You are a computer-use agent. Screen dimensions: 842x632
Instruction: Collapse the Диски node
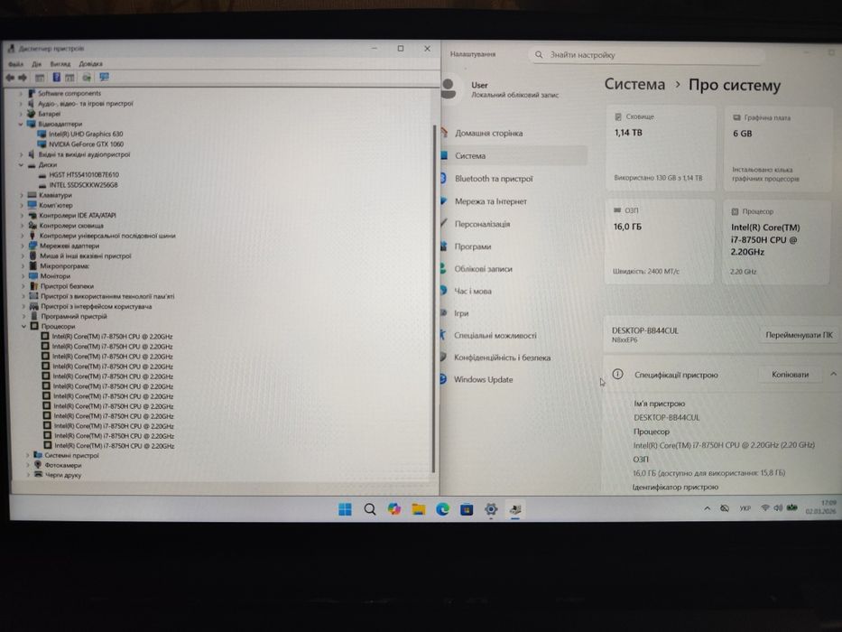pyautogui.click(x=21, y=165)
